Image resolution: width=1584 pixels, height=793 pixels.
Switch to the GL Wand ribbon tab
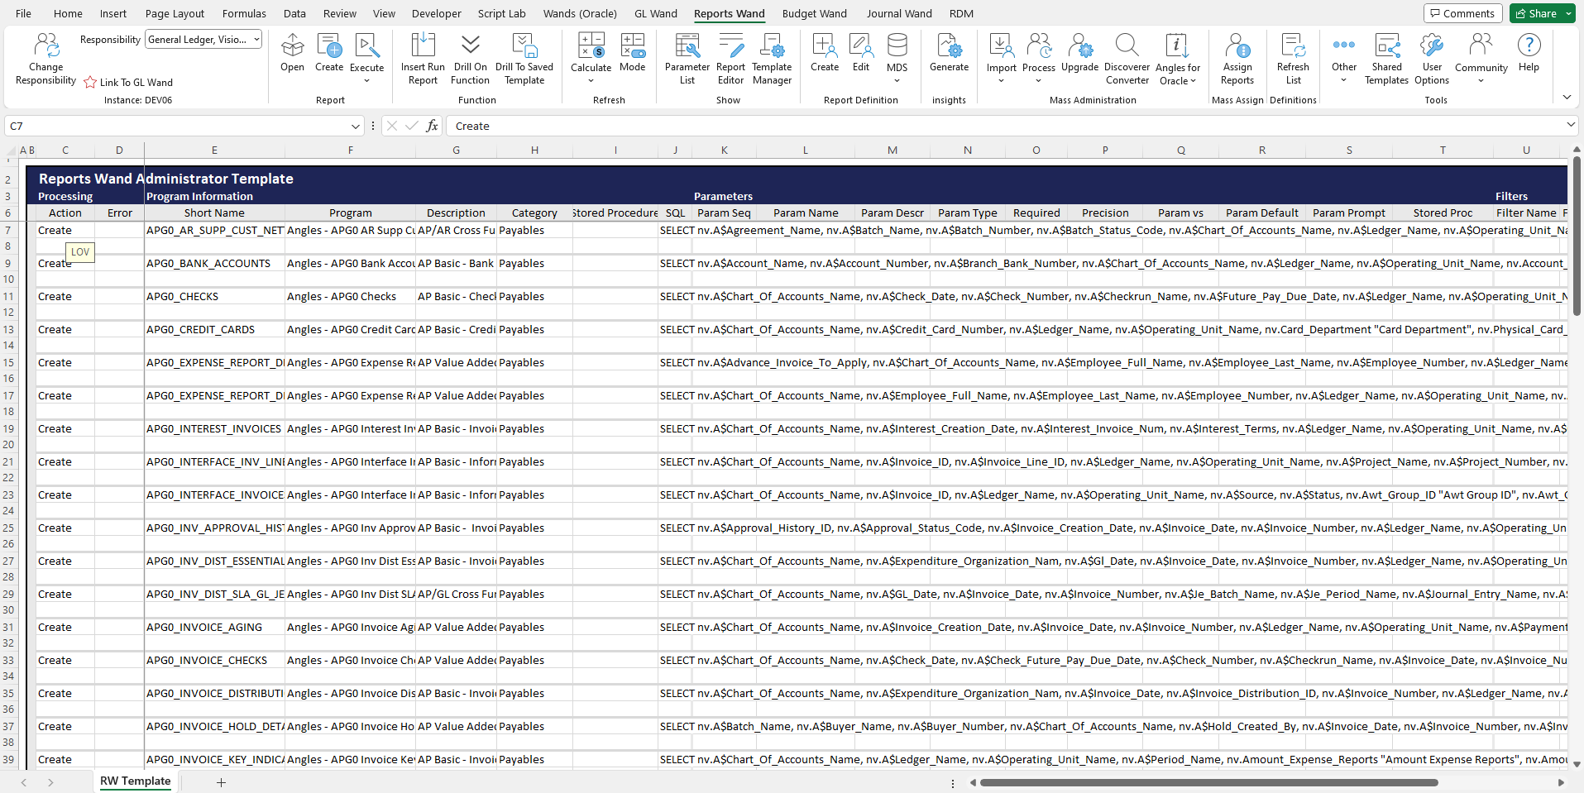[x=655, y=13]
